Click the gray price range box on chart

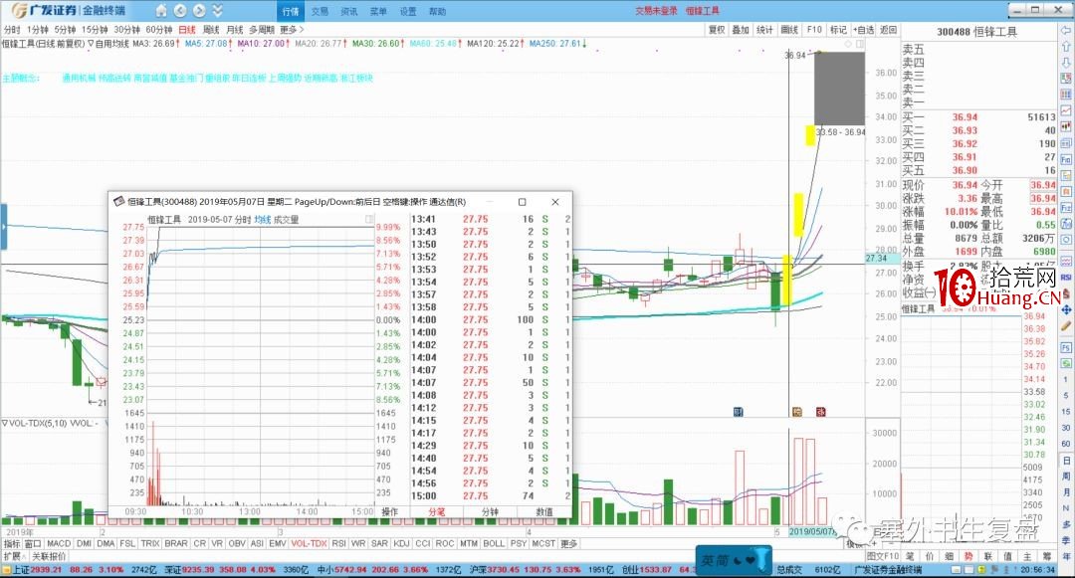pyautogui.click(x=839, y=88)
